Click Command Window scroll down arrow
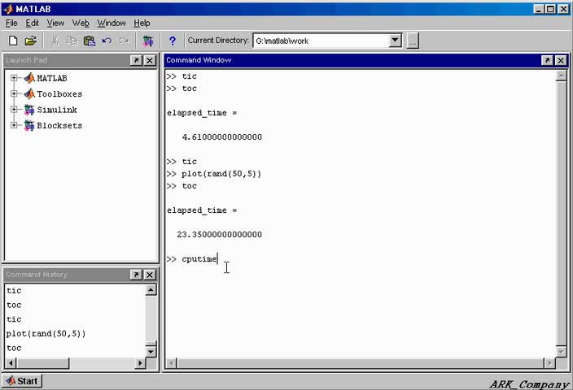 click(x=561, y=351)
